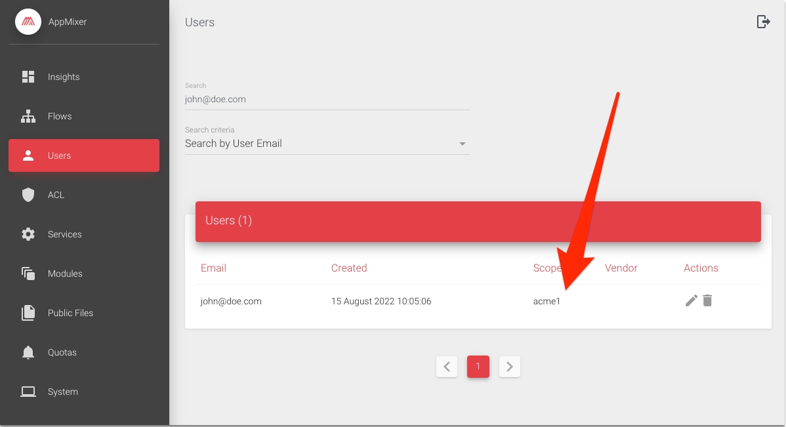Click the Search input field

pos(327,100)
